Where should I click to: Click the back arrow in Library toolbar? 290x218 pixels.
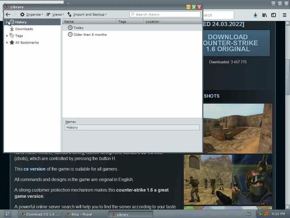[x=8, y=14]
